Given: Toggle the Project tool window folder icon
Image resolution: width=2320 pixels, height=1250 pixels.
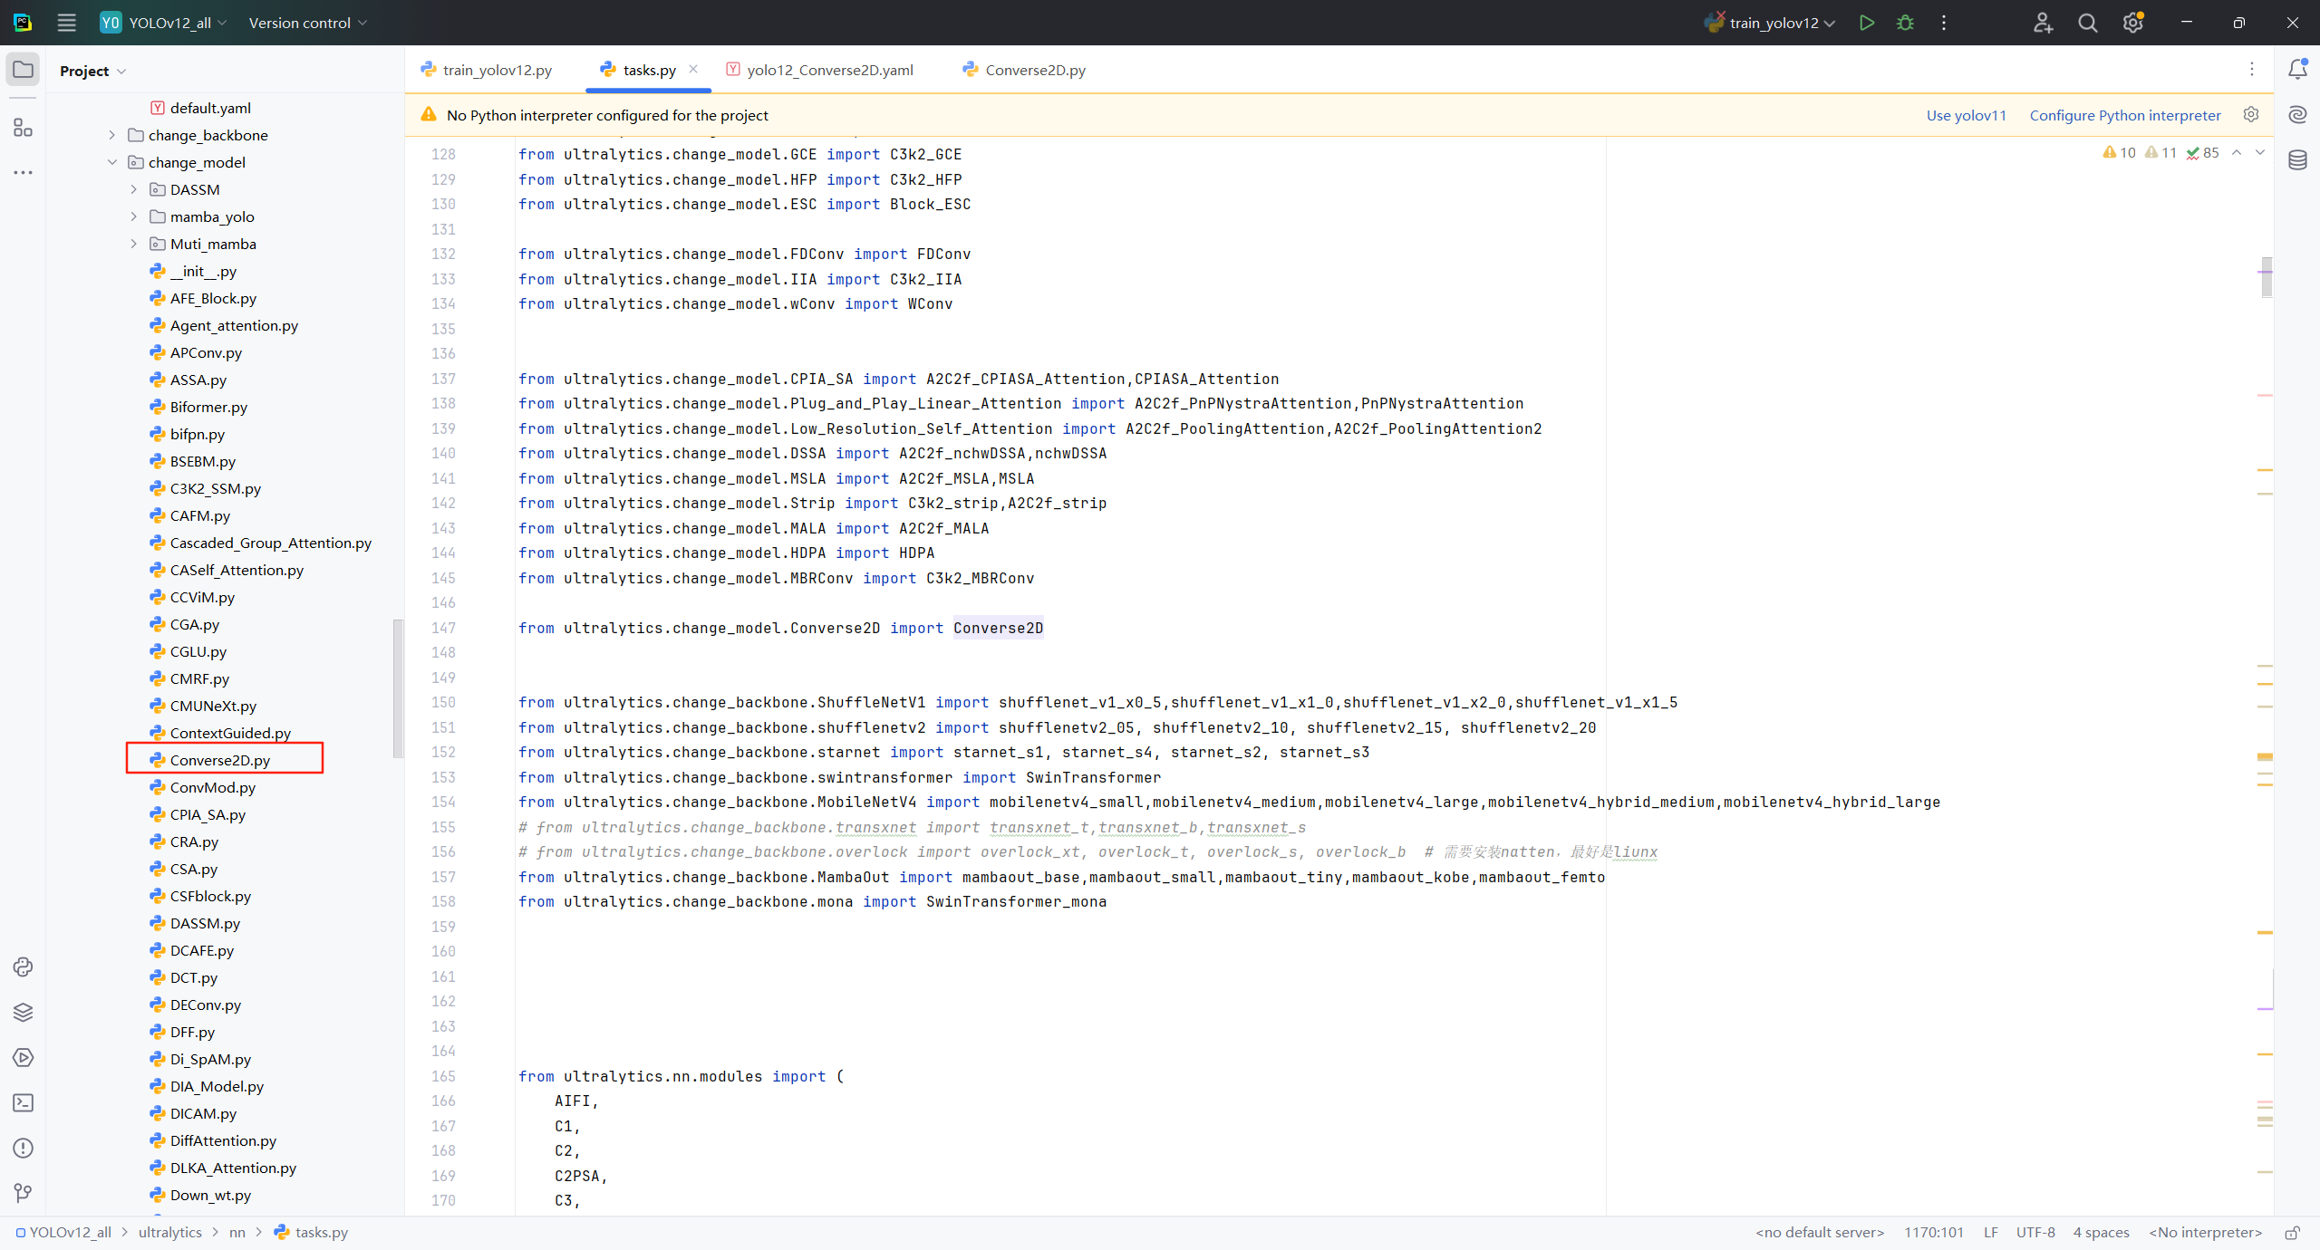Looking at the screenshot, I should click(23, 70).
